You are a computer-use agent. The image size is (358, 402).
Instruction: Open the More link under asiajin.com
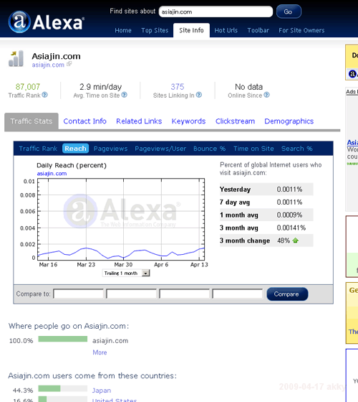tap(100, 352)
